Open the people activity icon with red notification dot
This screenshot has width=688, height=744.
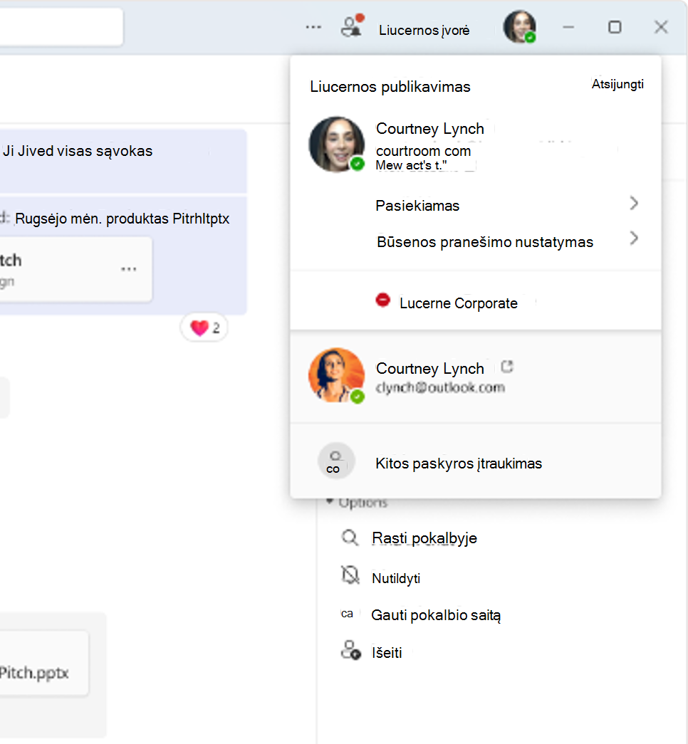pyautogui.click(x=353, y=26)
